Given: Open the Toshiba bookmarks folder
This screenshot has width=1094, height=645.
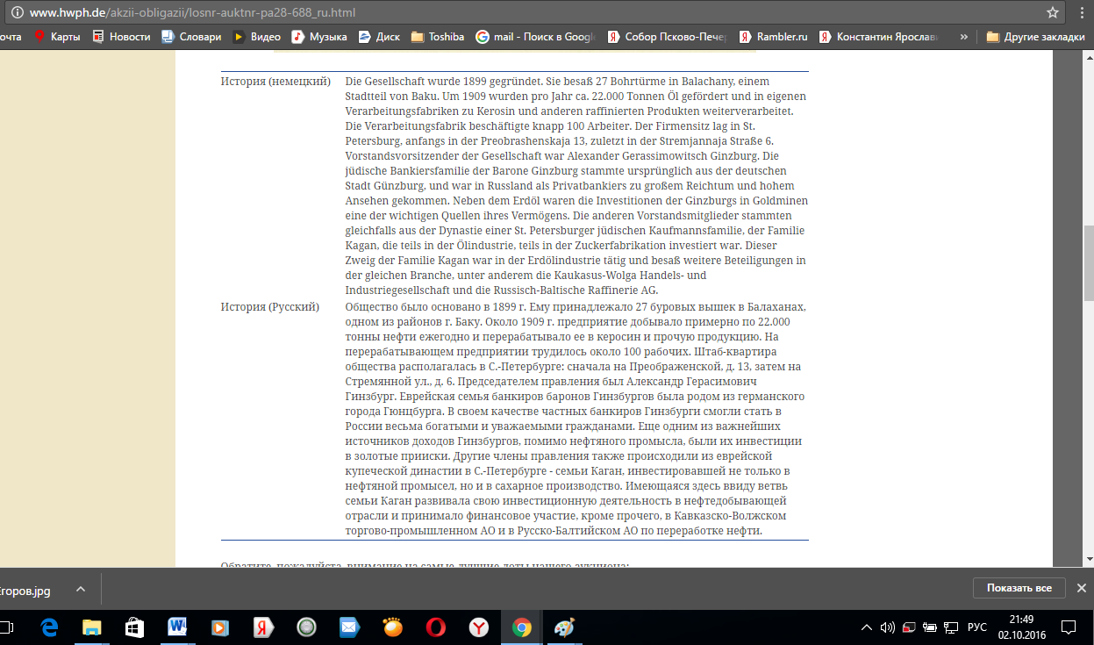Looking at the screenshot, I should [437, 37].
